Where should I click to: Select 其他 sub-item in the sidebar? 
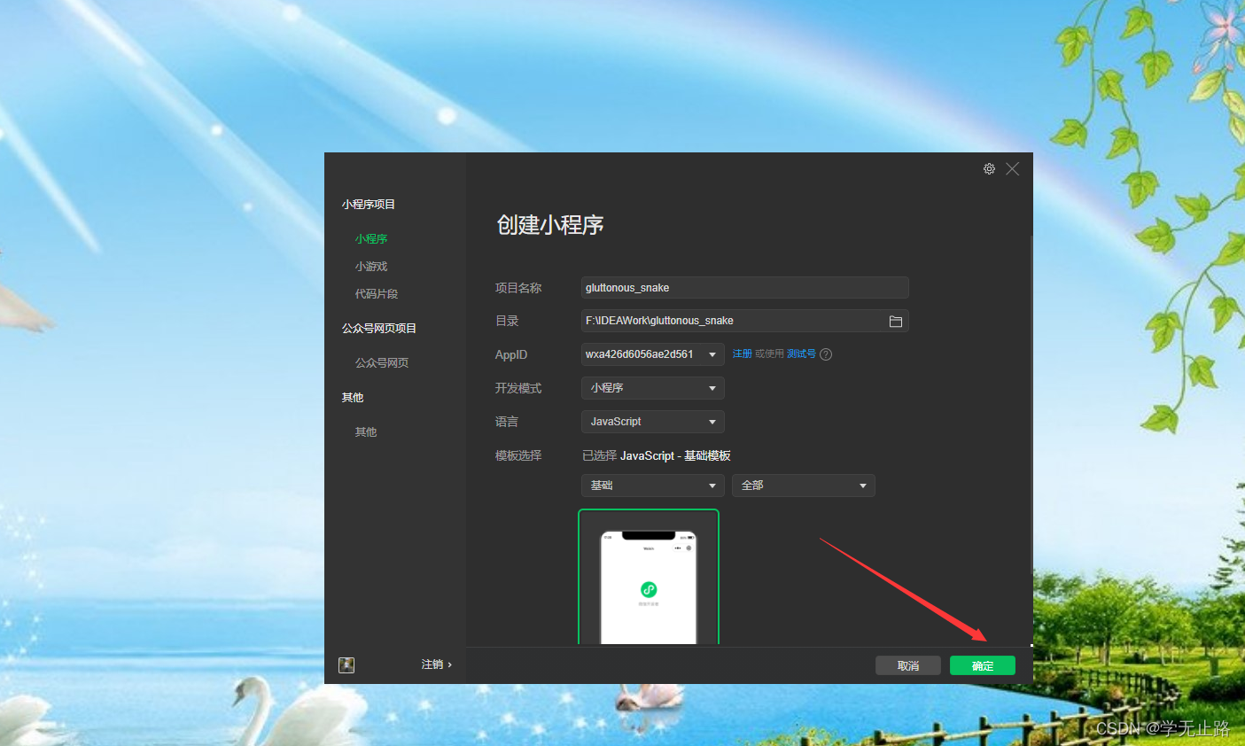click(x=366, y=432)
